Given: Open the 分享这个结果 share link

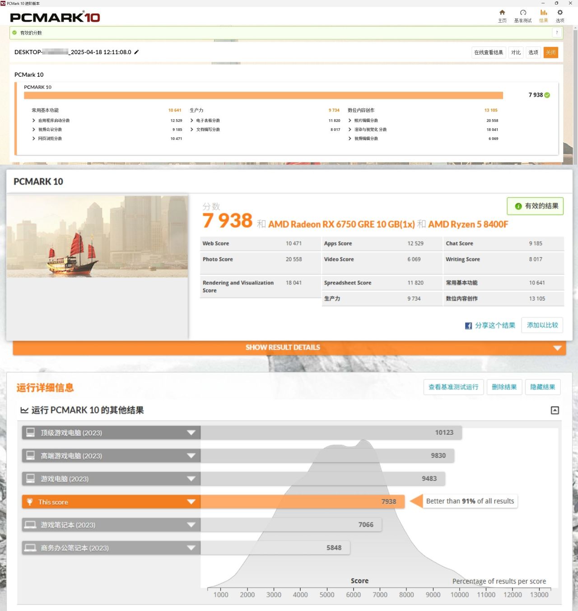Looking at the screenshot, I should click(495, 326).
